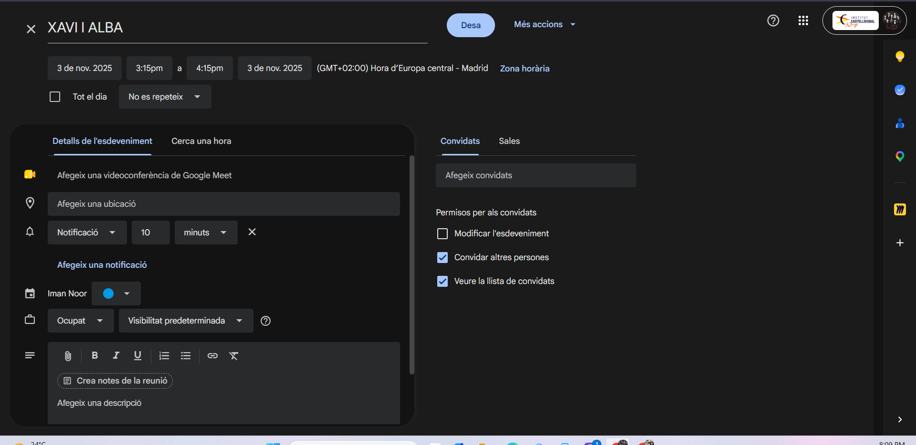Screen dimensions: 916x445
Task: Insert a numbered list
Action: (164, 355)
